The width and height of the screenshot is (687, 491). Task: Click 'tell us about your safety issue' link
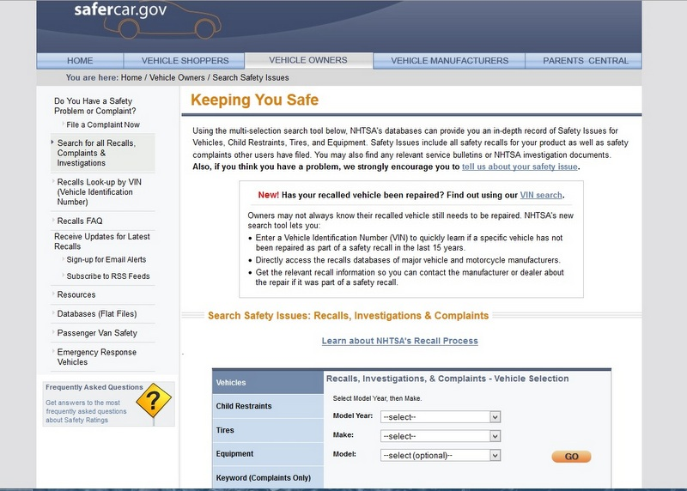point(520,167)
